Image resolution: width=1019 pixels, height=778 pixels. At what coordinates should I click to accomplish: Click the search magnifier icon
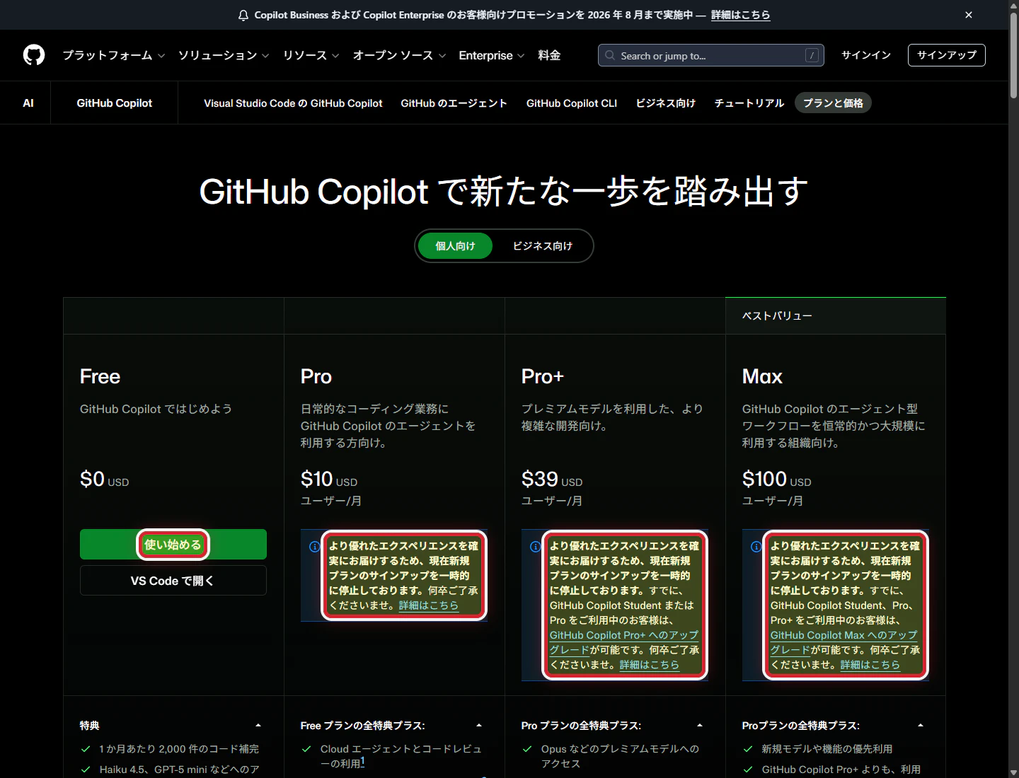[x=610, y=55]
